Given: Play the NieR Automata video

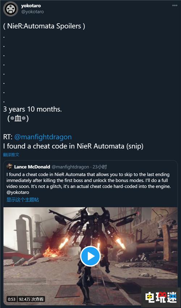Looking at the screenshot, I should [x=90, y=256].
